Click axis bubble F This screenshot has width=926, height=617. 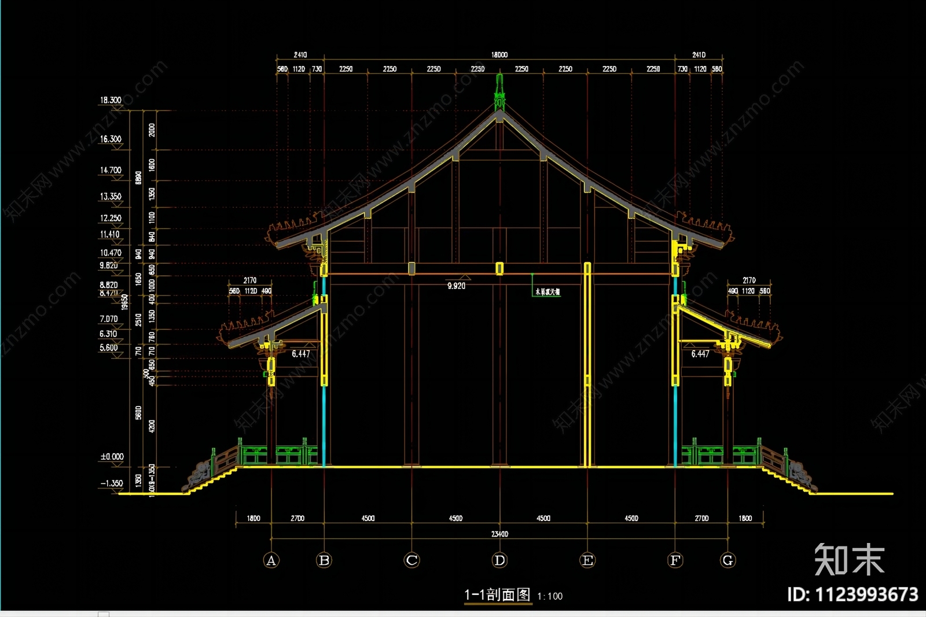coord(675,560)
